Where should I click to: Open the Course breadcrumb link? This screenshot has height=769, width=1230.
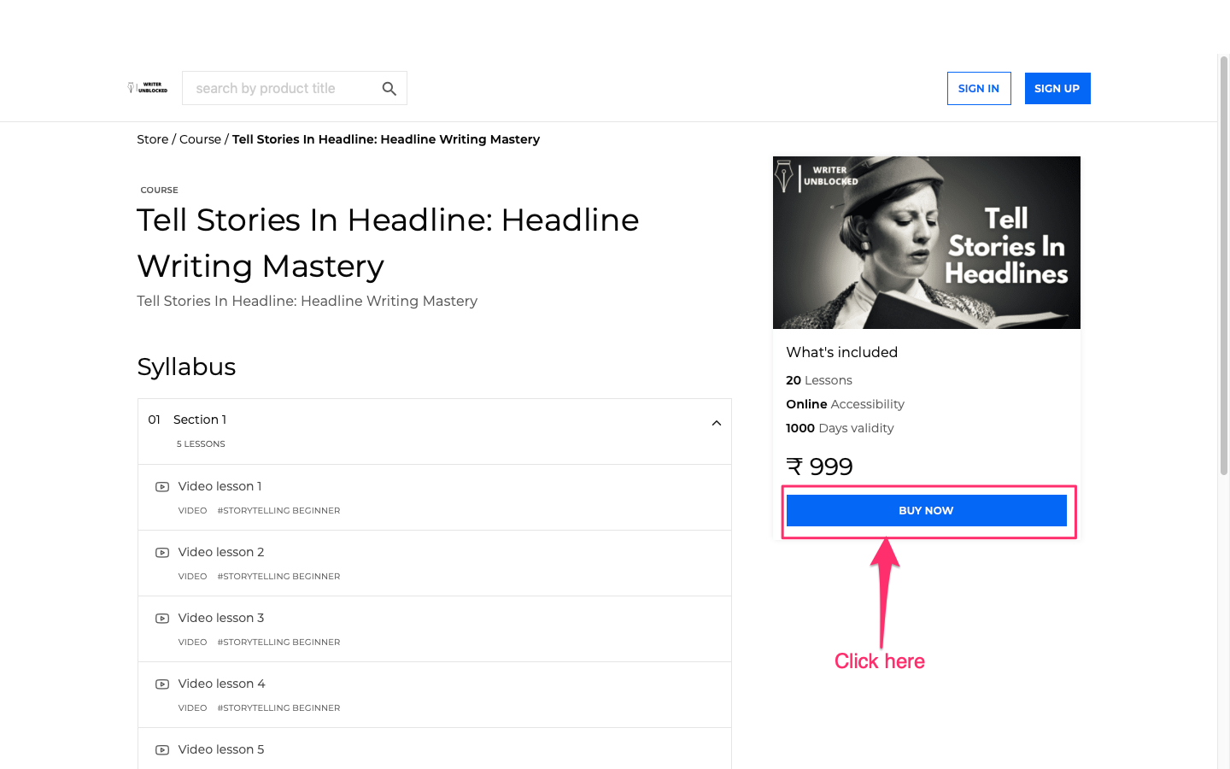click(200, 139)
